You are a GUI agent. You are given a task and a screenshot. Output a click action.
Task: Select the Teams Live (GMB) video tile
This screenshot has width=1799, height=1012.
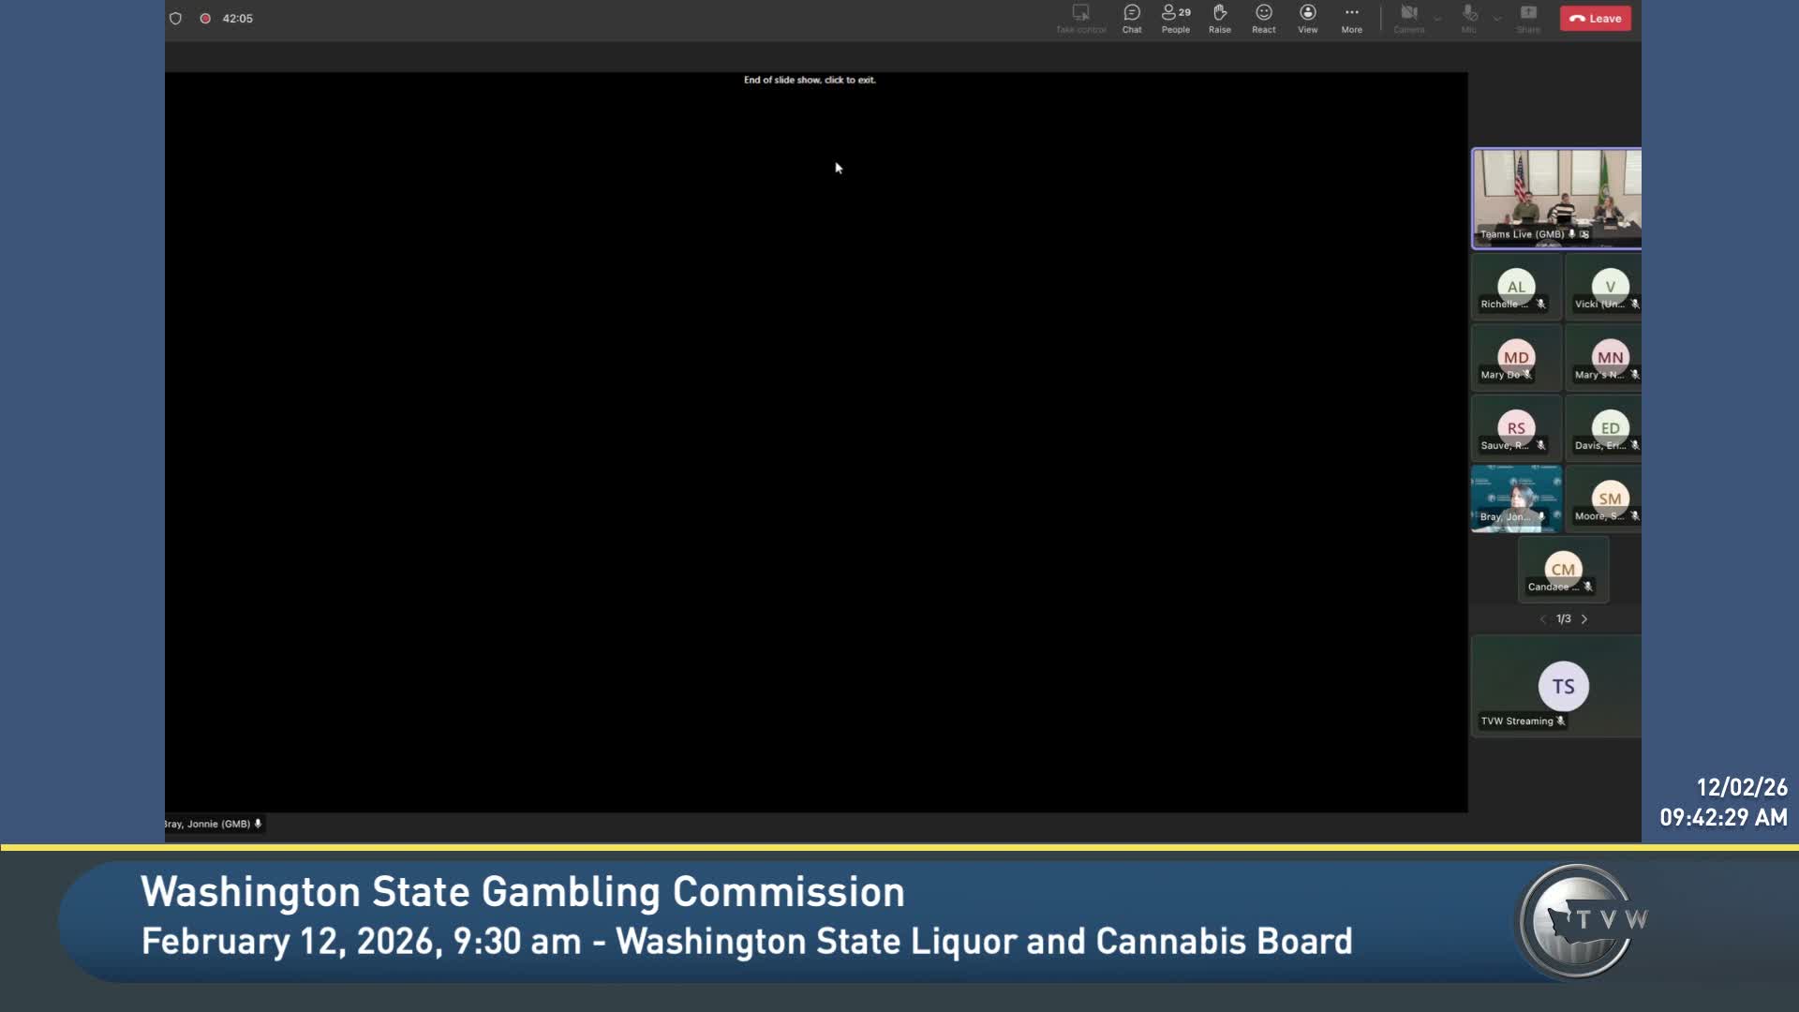(x=1556, y=199)
